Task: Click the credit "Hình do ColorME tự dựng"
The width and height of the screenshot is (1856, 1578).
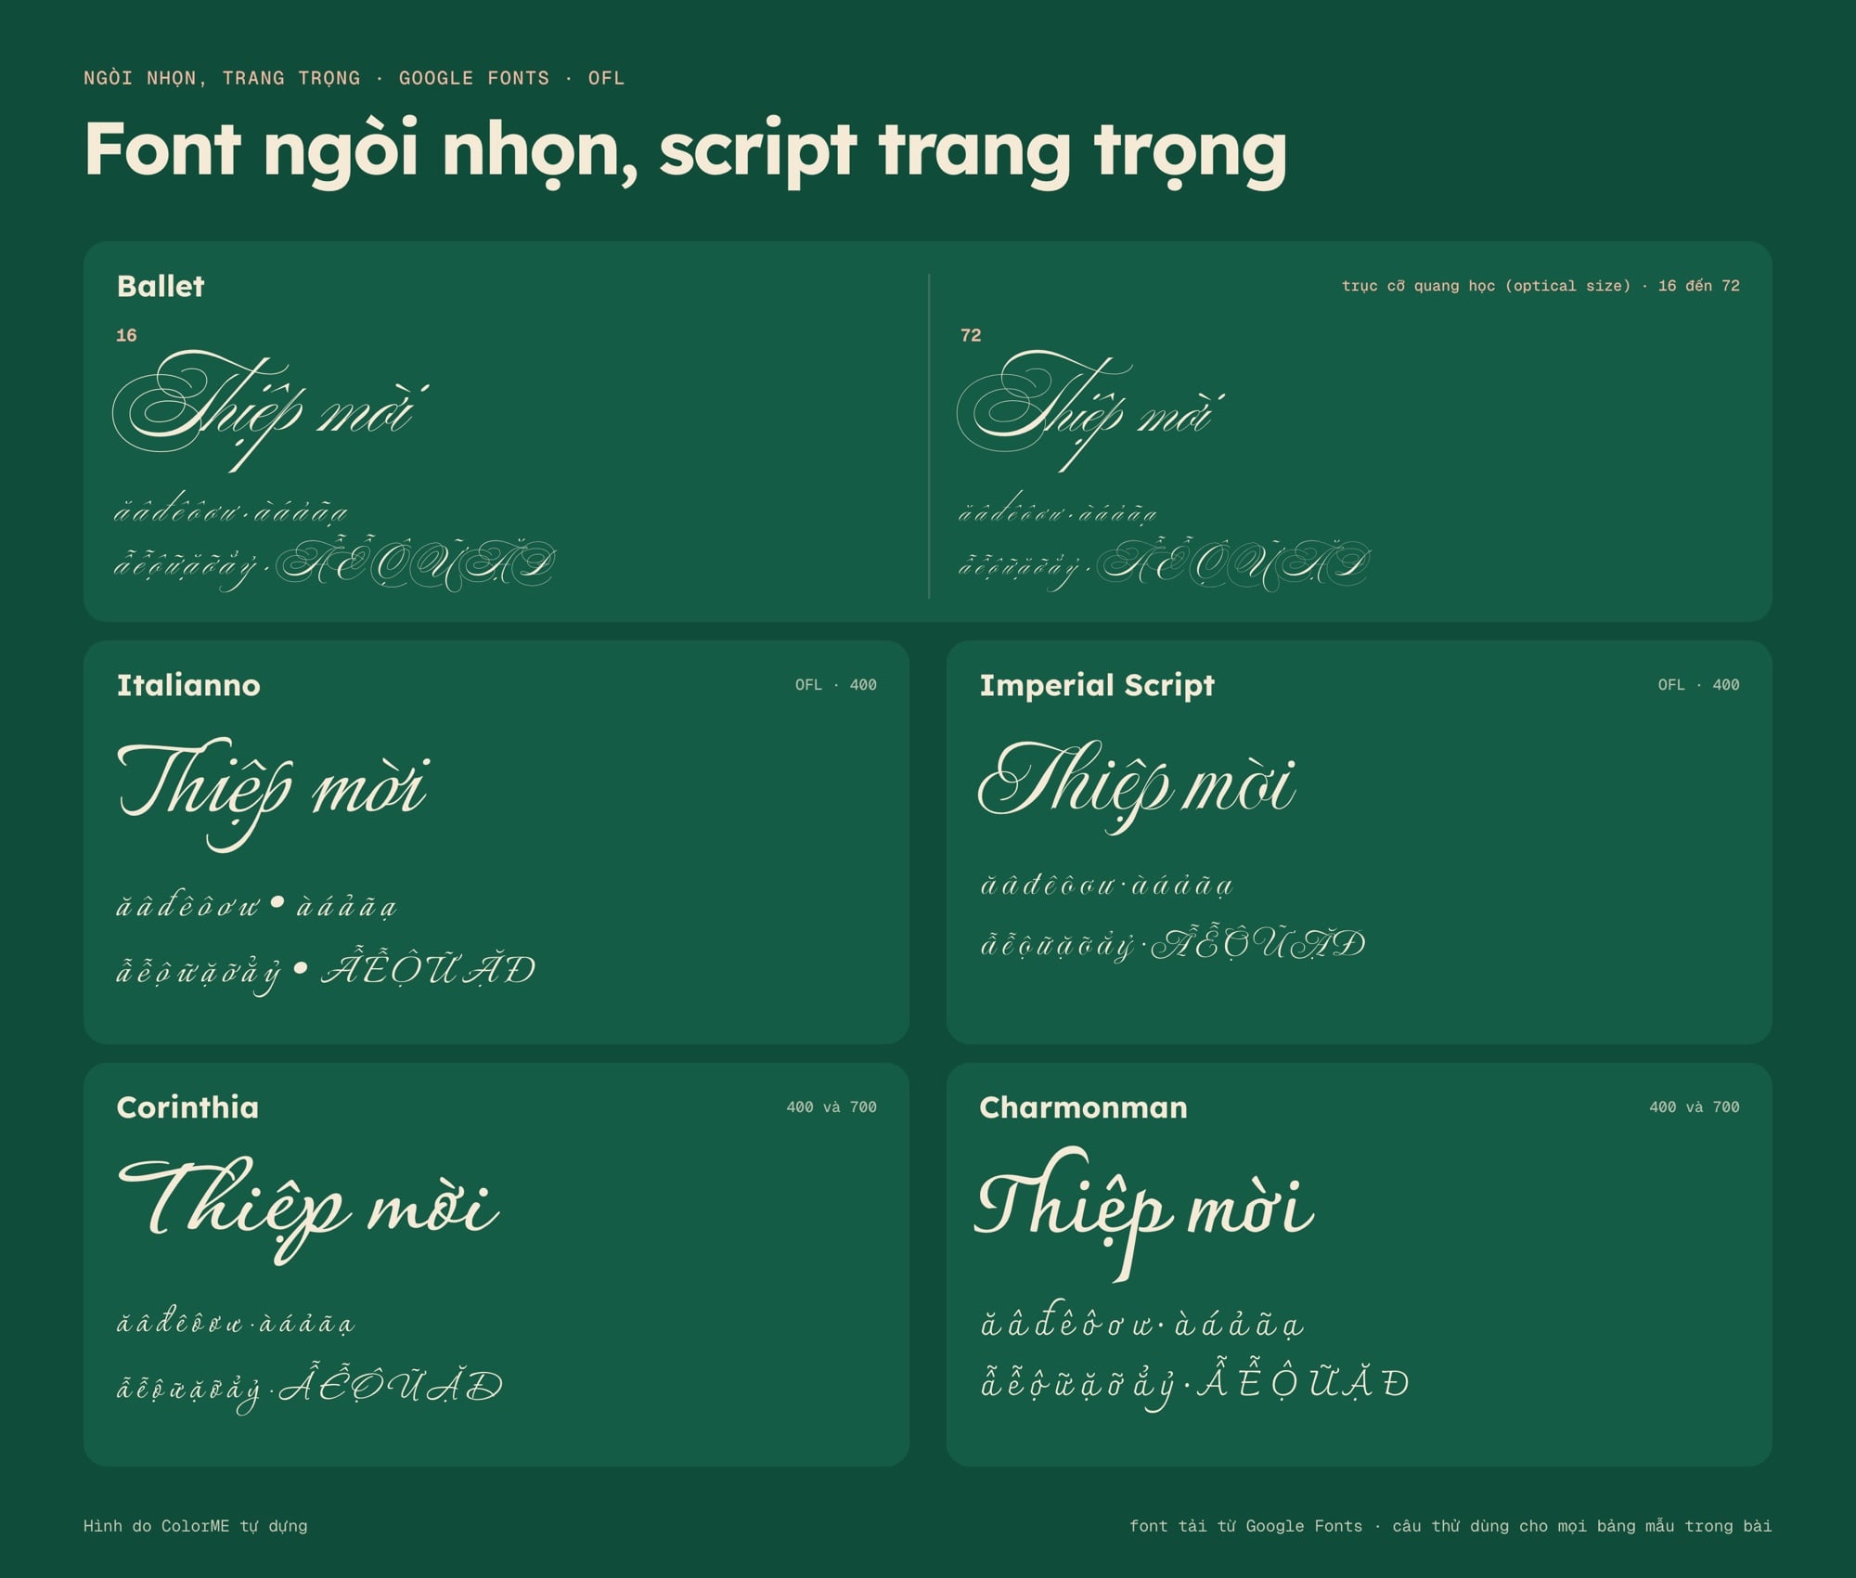Action: tap(196, 1526)
